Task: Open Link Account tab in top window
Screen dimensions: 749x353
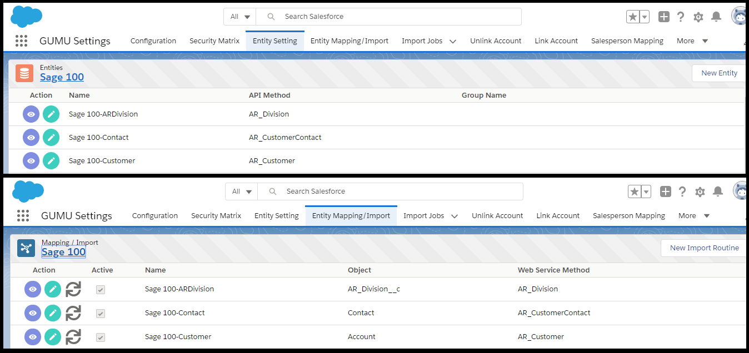Action: pos(556,41)
